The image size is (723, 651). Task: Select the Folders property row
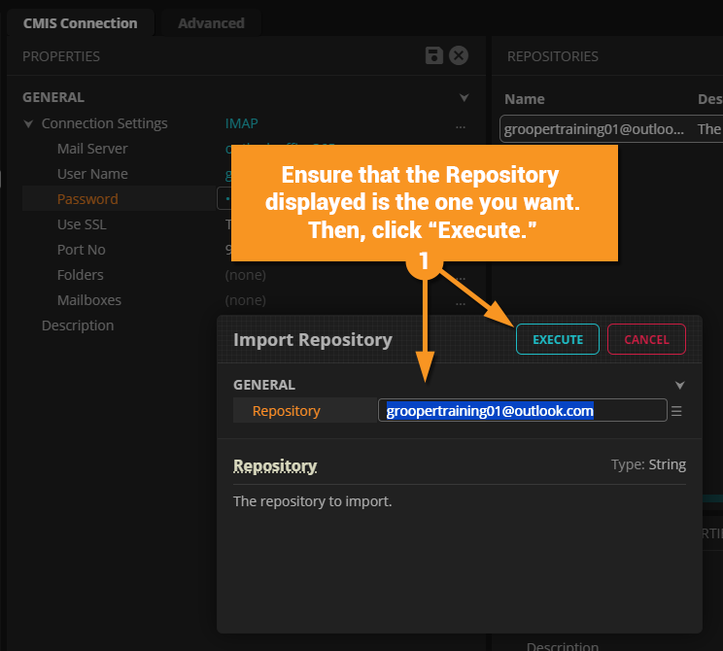(81, 275)
